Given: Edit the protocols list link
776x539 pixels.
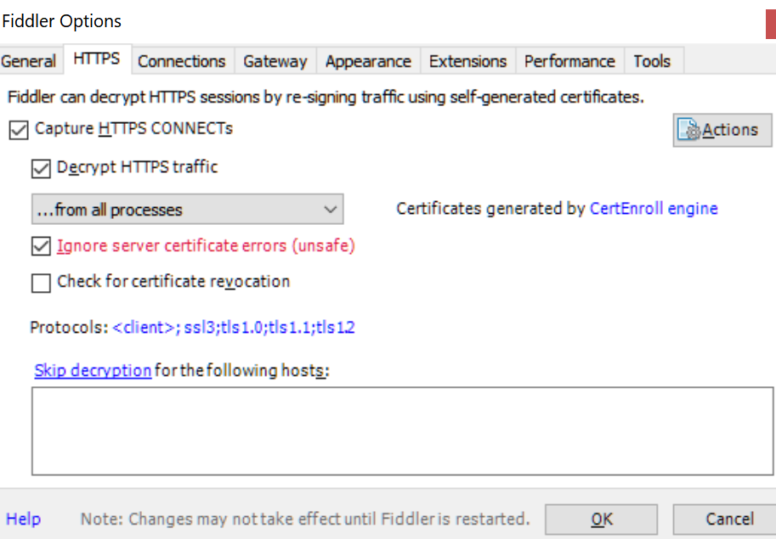Looking at the screenshot, I should click(x=234, y=328).
